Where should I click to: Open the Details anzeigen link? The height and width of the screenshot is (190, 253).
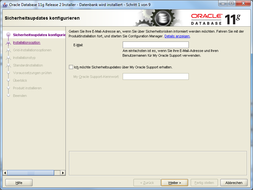tap(177, 36)
